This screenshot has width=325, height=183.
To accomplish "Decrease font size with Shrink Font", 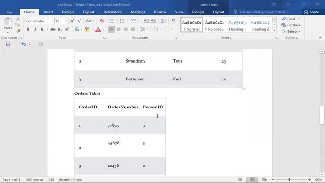I will point(79,21).
